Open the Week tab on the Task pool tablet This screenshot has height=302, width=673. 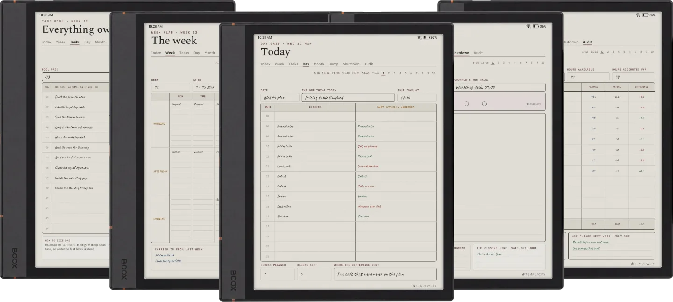tap(61, 42)
